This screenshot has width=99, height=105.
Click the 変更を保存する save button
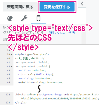[57, 7]
